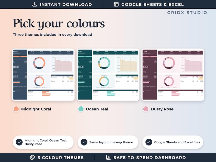The image size is (216, 162).
Task: Click the March title in Midnight Coral preview
Action: click(x=16, y=52)
